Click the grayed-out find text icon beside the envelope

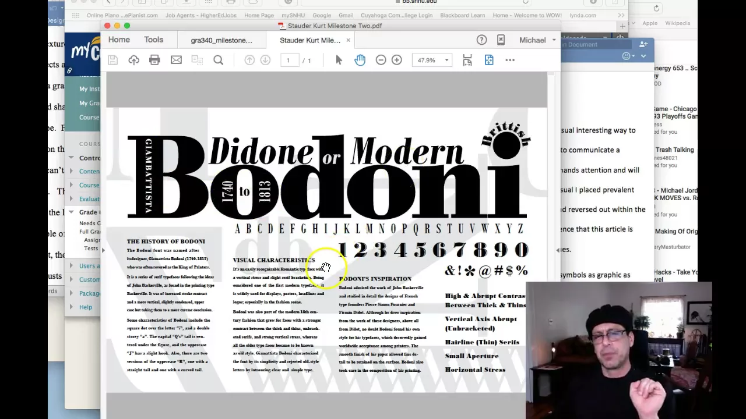point(197,60)
